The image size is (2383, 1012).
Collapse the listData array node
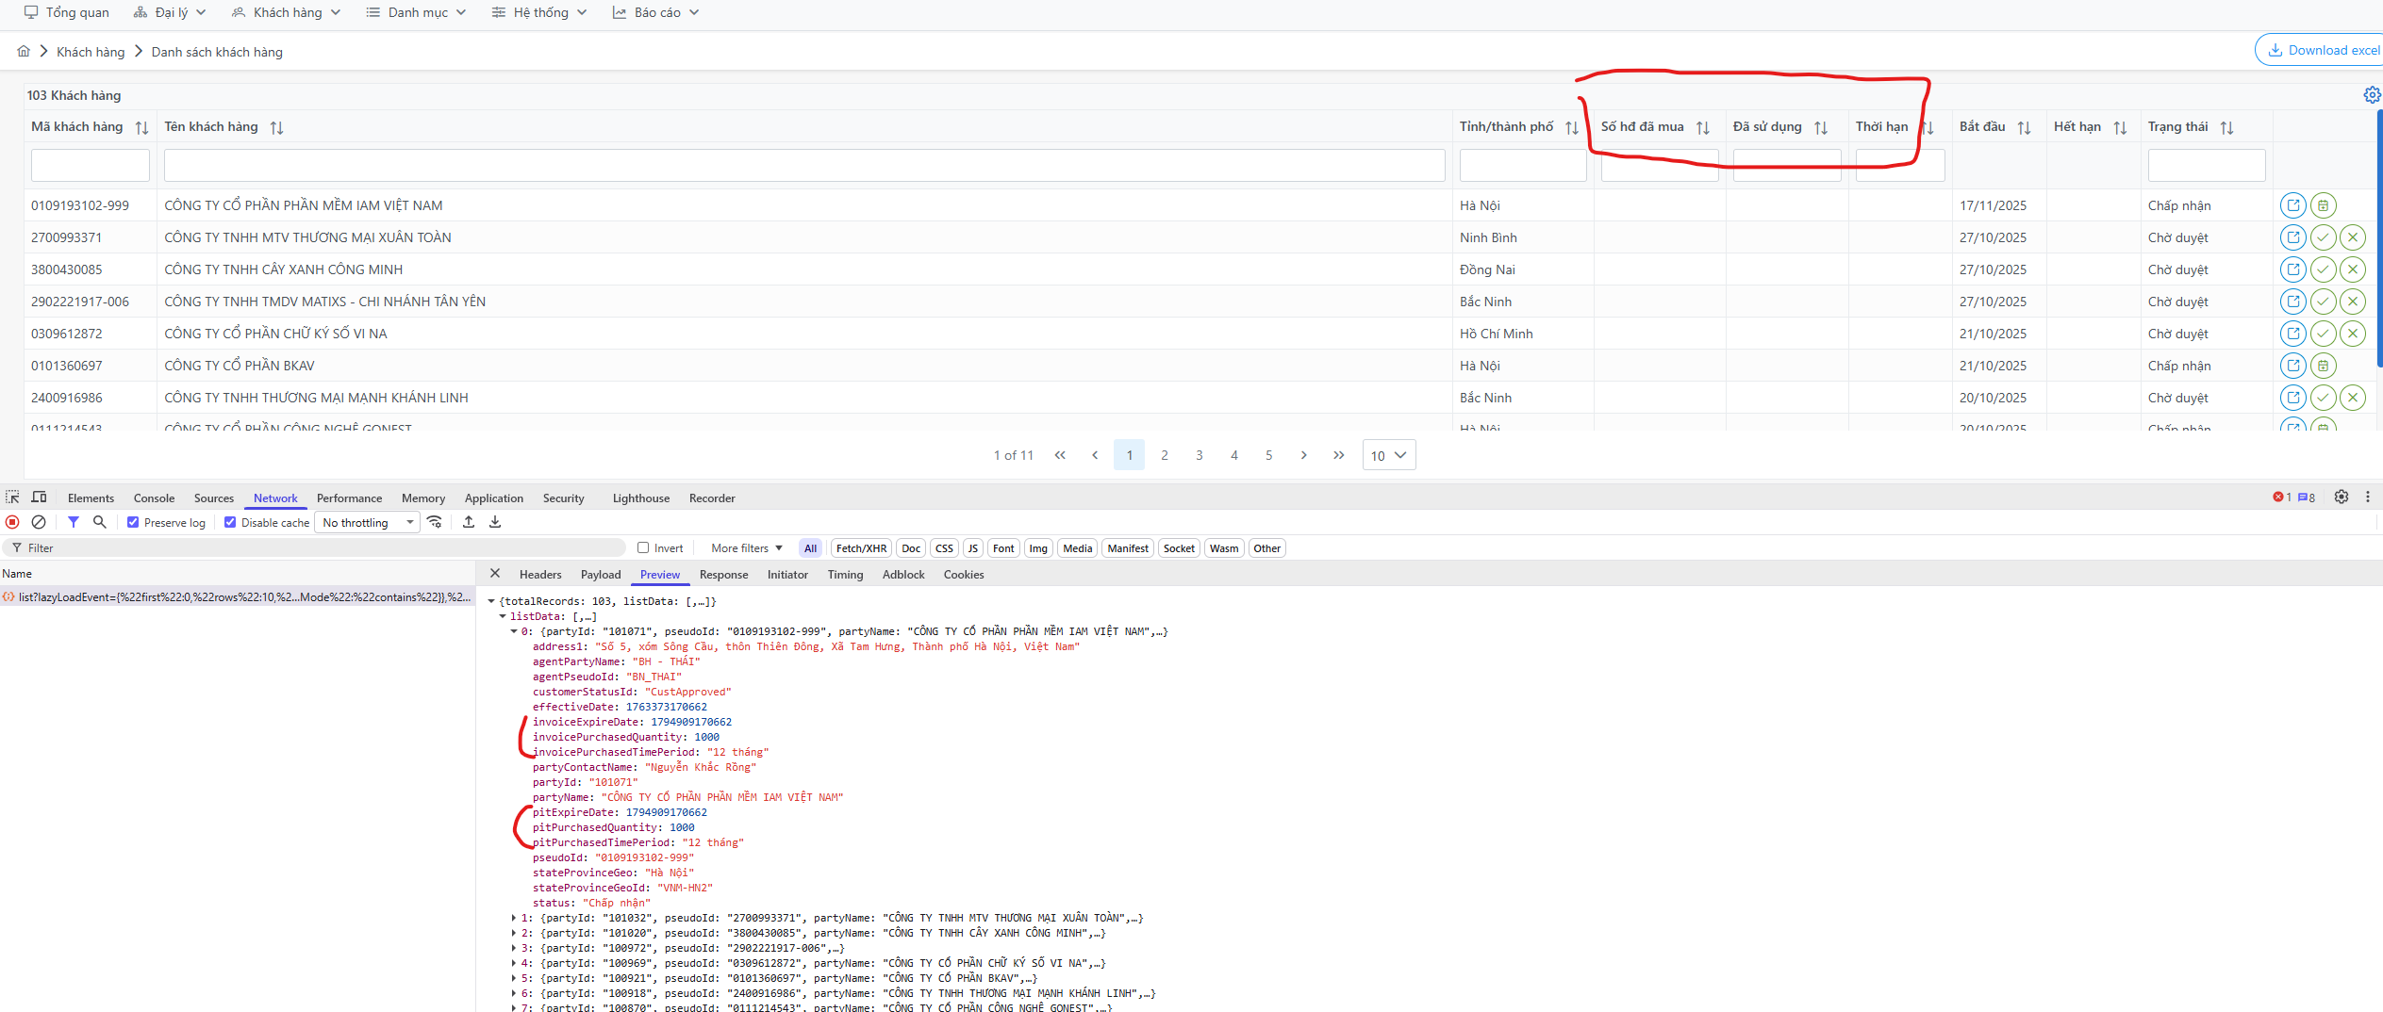tap(503, 616)
